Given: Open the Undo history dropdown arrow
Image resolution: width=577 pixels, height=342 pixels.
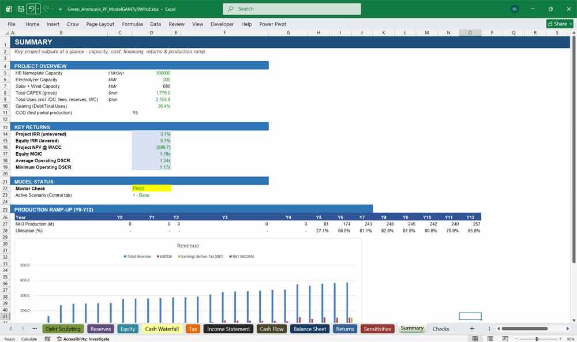Looking at the screenshot, I should click(x=38, y=9).
